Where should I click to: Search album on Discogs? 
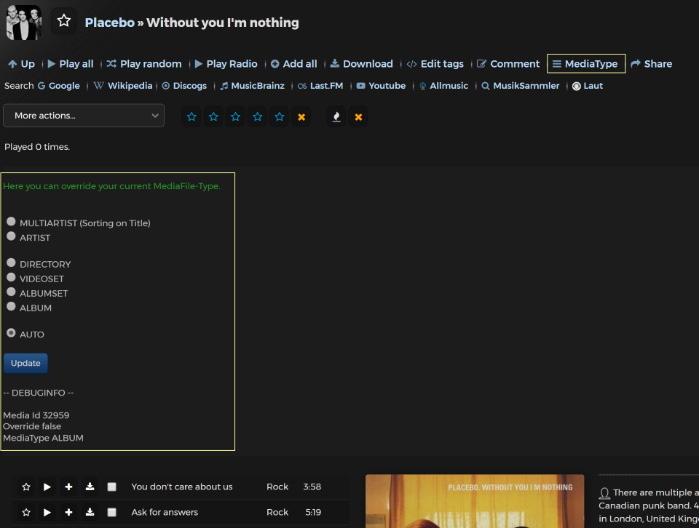(x=184, y=86)
